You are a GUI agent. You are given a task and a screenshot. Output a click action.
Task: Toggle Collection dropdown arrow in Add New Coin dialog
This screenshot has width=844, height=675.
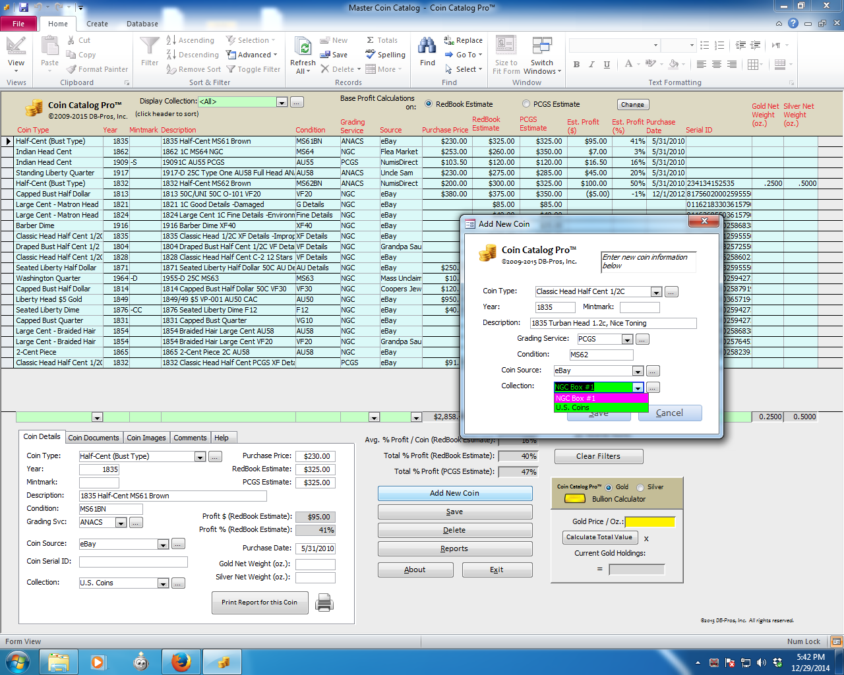pyautogui.click(x=638, y=388)
